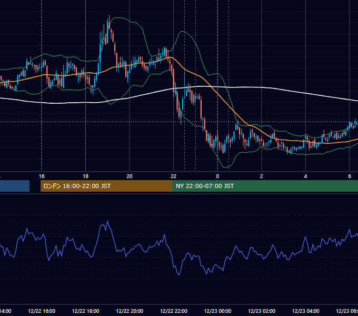Click the 0 hour label on the chart axis
The height and width of the screenshot is (316, 358).
click(x=217, y=176)
